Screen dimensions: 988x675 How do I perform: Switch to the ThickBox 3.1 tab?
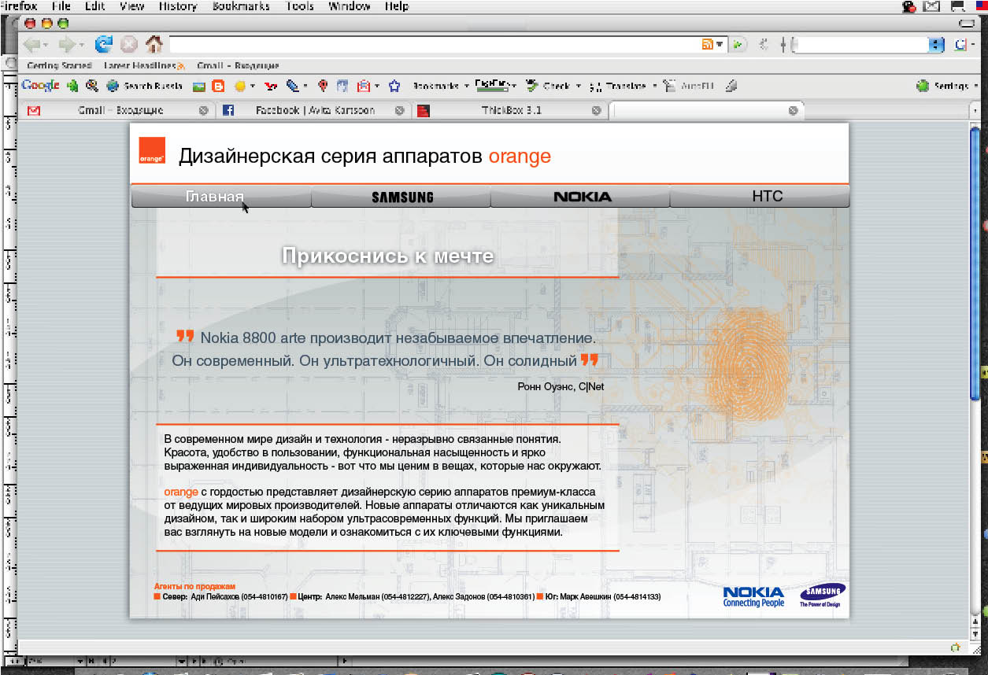click(511, 111)
